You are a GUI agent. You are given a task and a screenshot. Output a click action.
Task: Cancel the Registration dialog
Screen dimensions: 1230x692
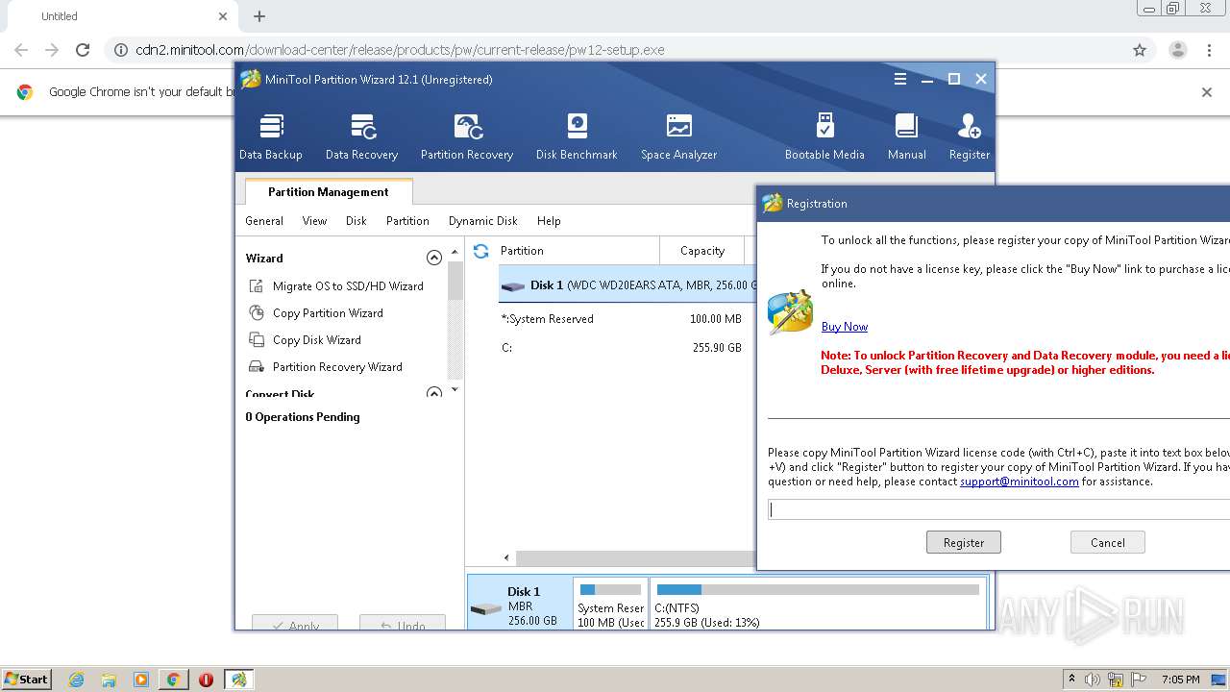pos(1107,543)
